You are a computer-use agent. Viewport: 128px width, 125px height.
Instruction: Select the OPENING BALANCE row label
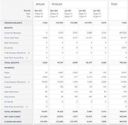pyautogui.click(x=13, y=23)
